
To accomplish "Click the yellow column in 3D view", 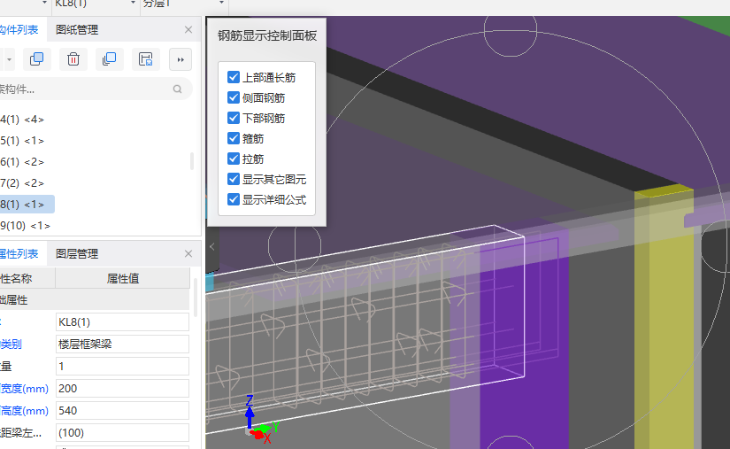I will pyautogui.click(x=664, y=317).
